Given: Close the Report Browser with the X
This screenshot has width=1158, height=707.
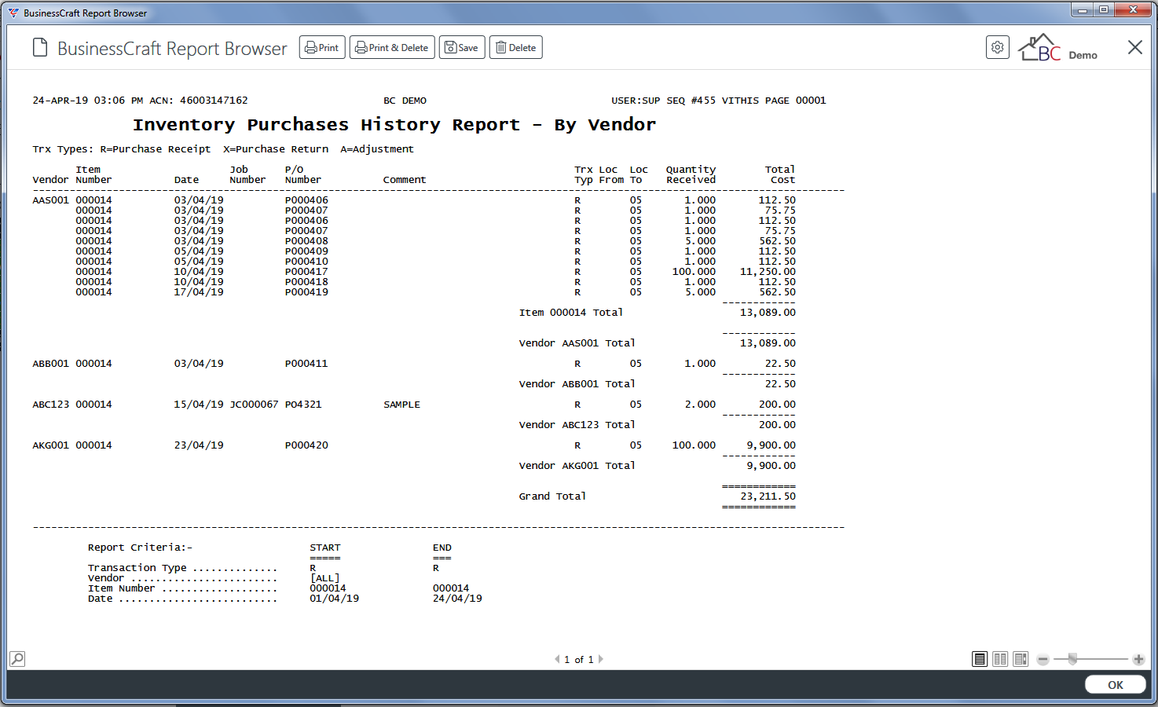Looking at the screenshot, I should click(x=1135, y=47).
